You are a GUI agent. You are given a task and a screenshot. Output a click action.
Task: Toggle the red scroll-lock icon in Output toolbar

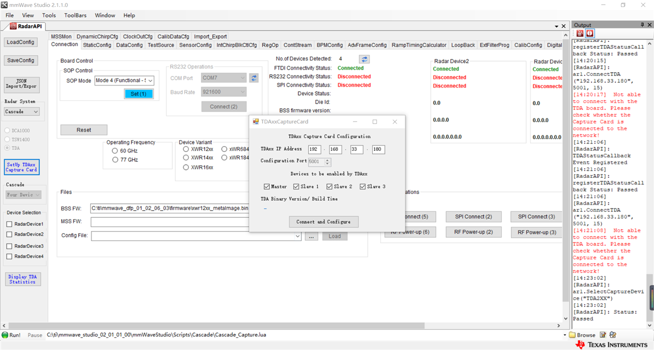590,33
